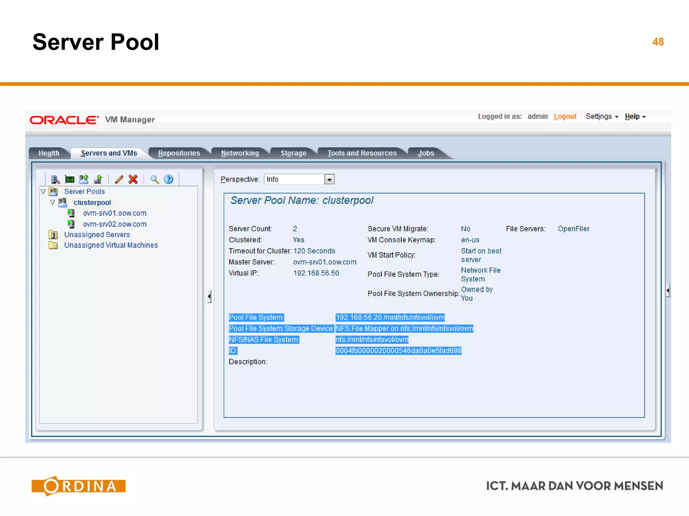Viewport: 689px width, 516px height.
Task: Click the Virtual IP value 192.168.56.50
Action: click(x=316, y=273)
